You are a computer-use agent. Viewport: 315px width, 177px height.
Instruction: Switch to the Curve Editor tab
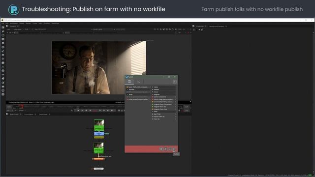pos(29,115)
